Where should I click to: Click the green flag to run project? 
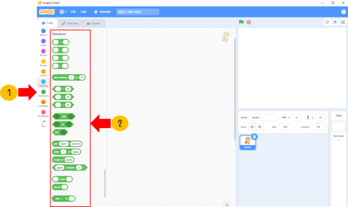[x=241, y=22]
